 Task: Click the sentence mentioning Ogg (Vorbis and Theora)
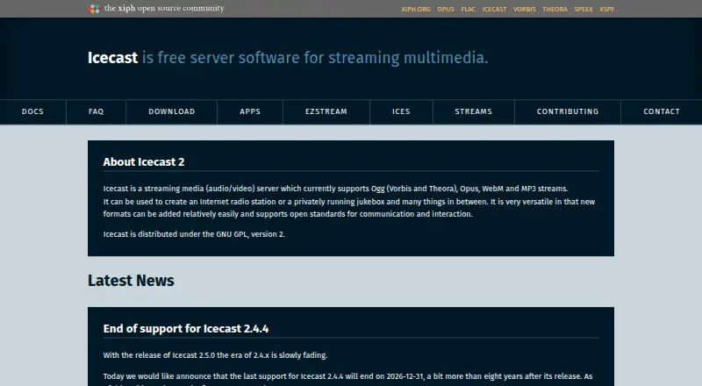(335, 189)
